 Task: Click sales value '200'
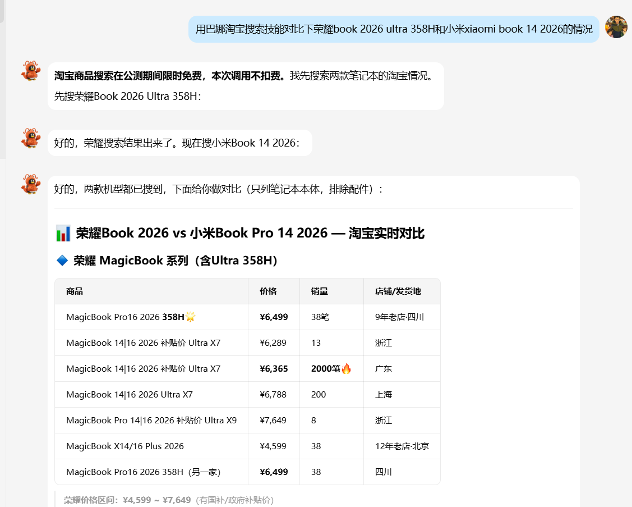(319, 394)
